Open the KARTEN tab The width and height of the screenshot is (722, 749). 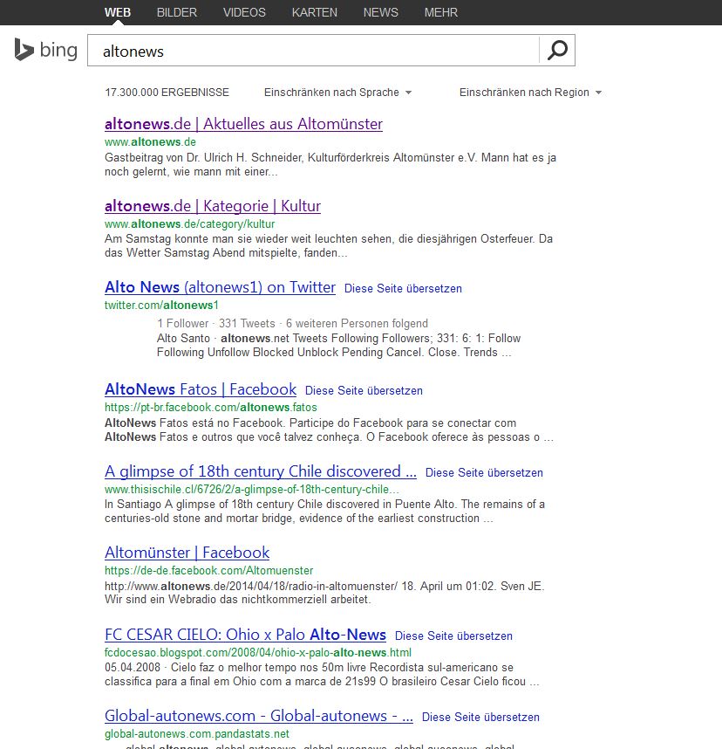pos(315,12)
